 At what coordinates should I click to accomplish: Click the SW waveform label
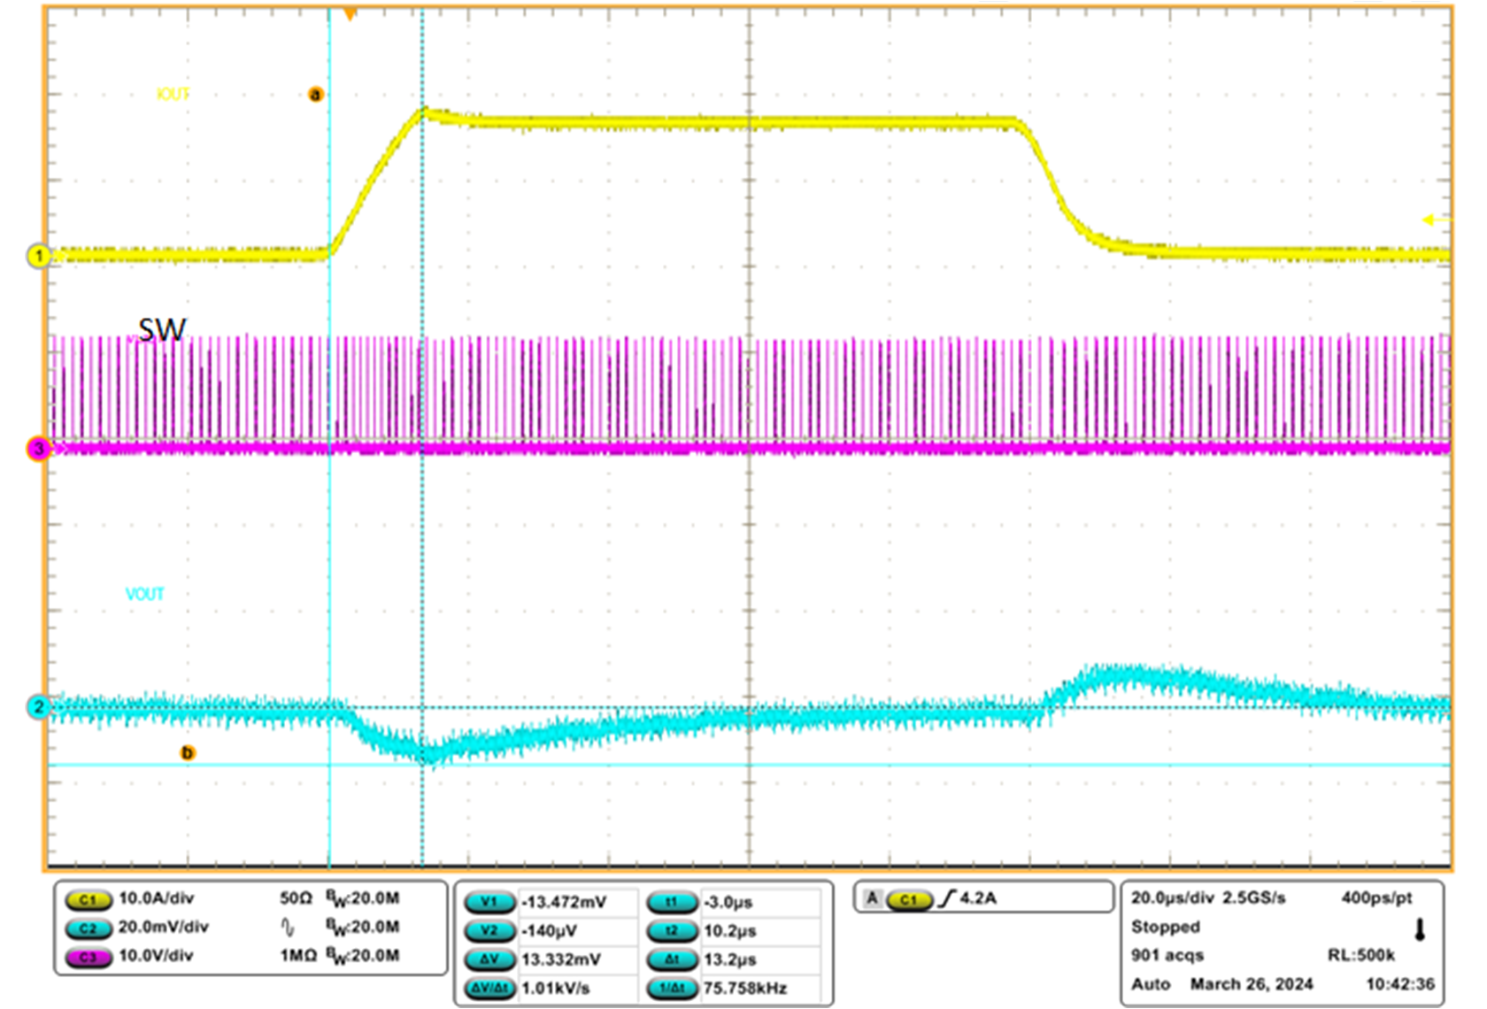point(162,330)
